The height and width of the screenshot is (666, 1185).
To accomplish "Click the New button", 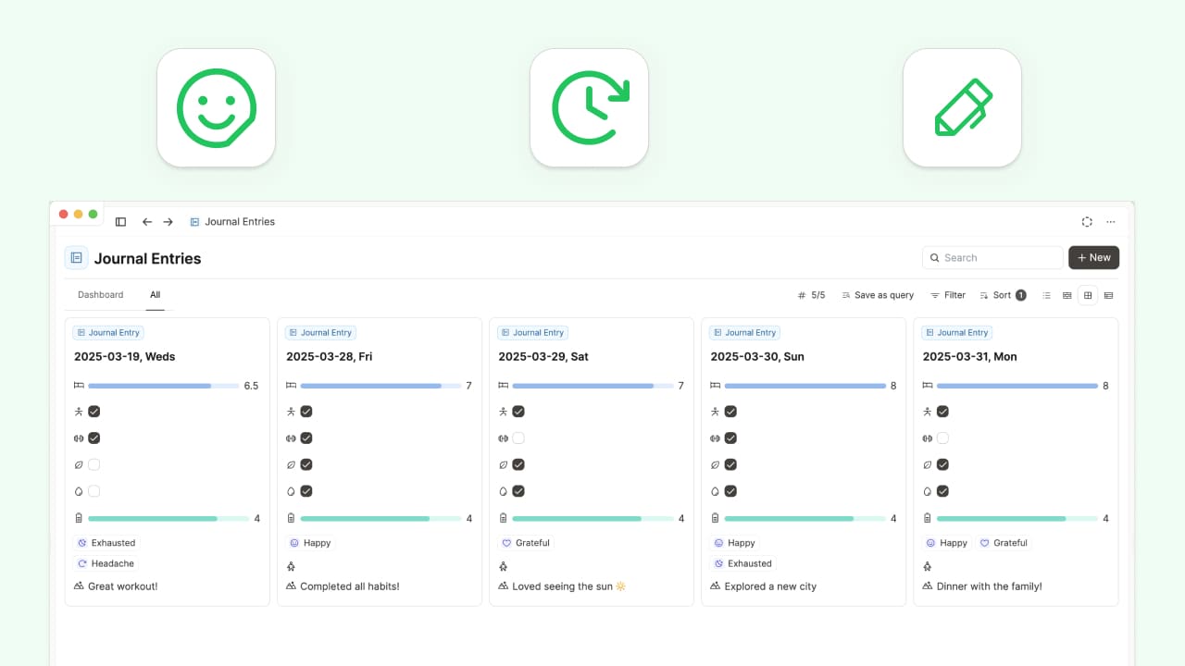I will [x=1093, y=258].
